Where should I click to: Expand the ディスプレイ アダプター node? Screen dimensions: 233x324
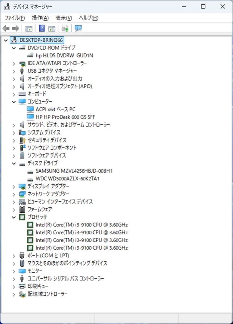14,187
